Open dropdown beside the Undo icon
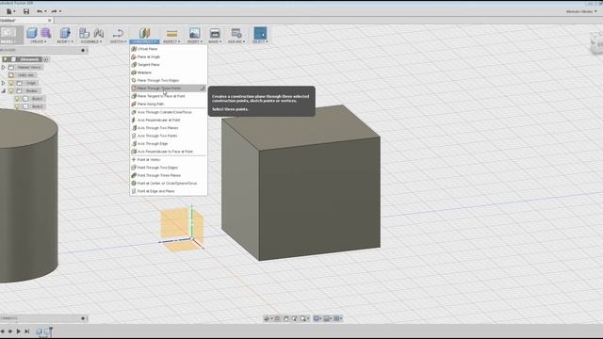Image resolution: width=603 pixels, height=339 pixels. 46,11
